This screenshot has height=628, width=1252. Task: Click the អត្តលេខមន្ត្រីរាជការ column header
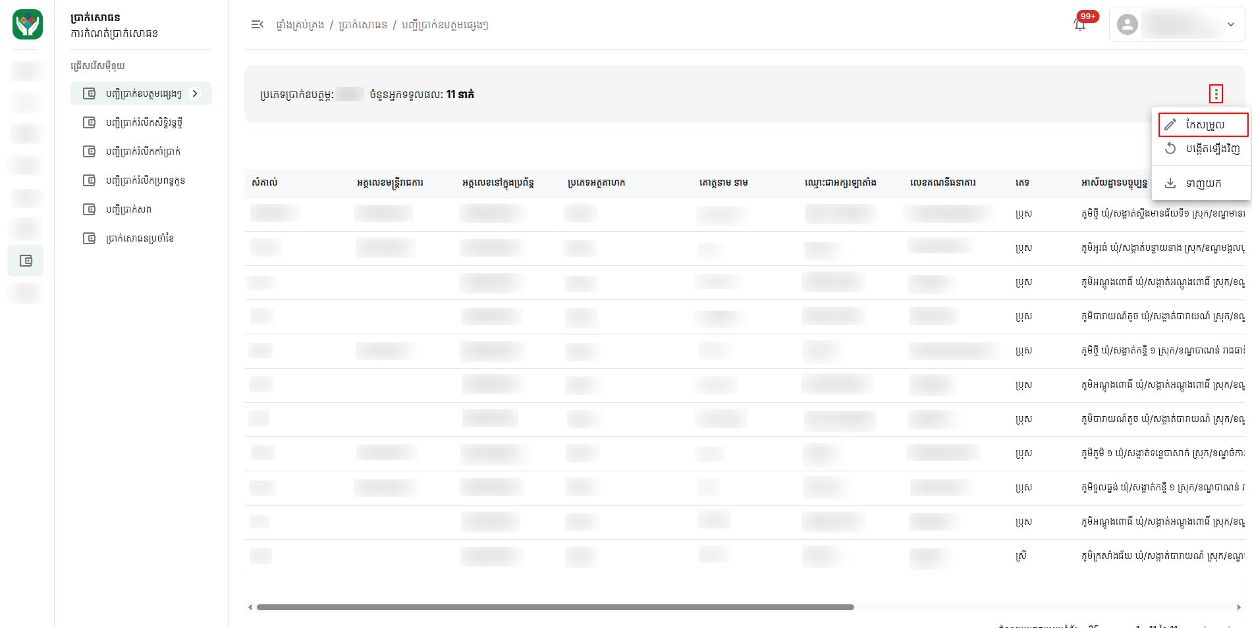(x=390, y=182)
